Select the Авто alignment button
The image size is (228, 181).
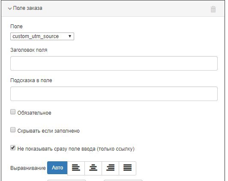pos(57,168)
